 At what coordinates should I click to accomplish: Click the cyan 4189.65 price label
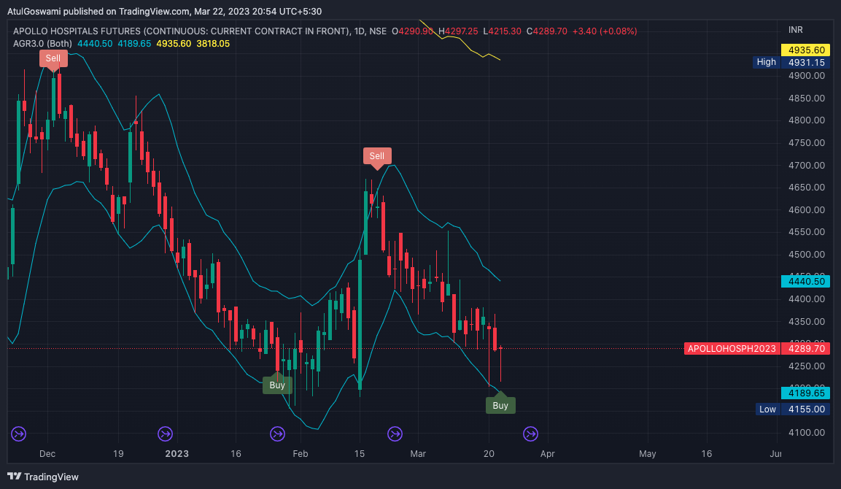coord(805,393)
